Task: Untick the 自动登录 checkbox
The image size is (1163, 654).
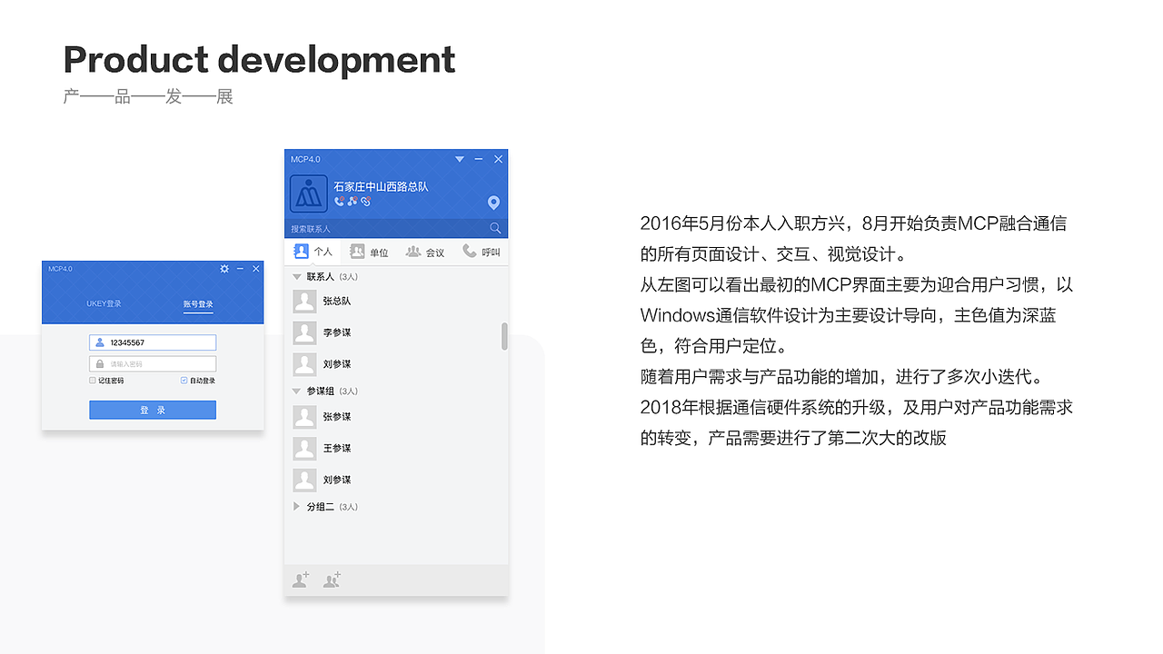Action: pos(184,381)
